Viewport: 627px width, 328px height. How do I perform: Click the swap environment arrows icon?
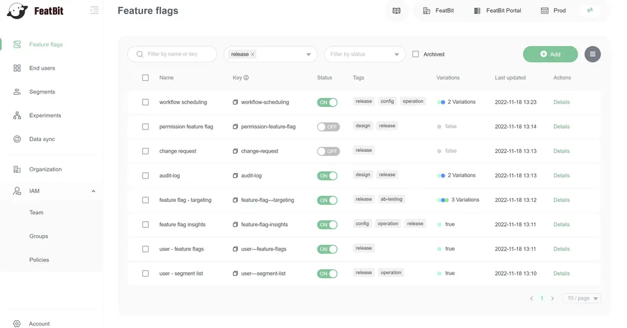(590, 10)
